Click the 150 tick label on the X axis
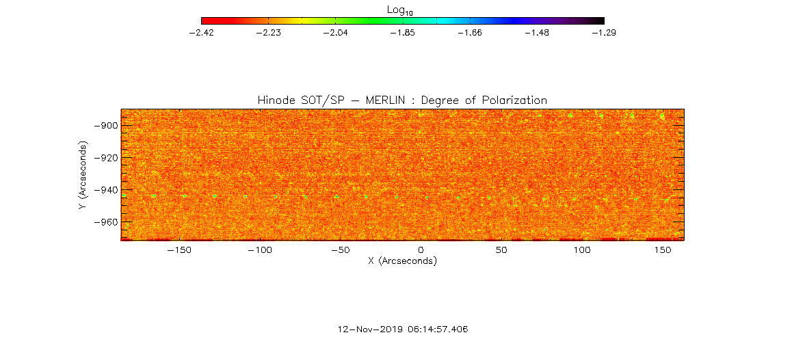This screenshot has height=350, width=805. tap(663, 250)
